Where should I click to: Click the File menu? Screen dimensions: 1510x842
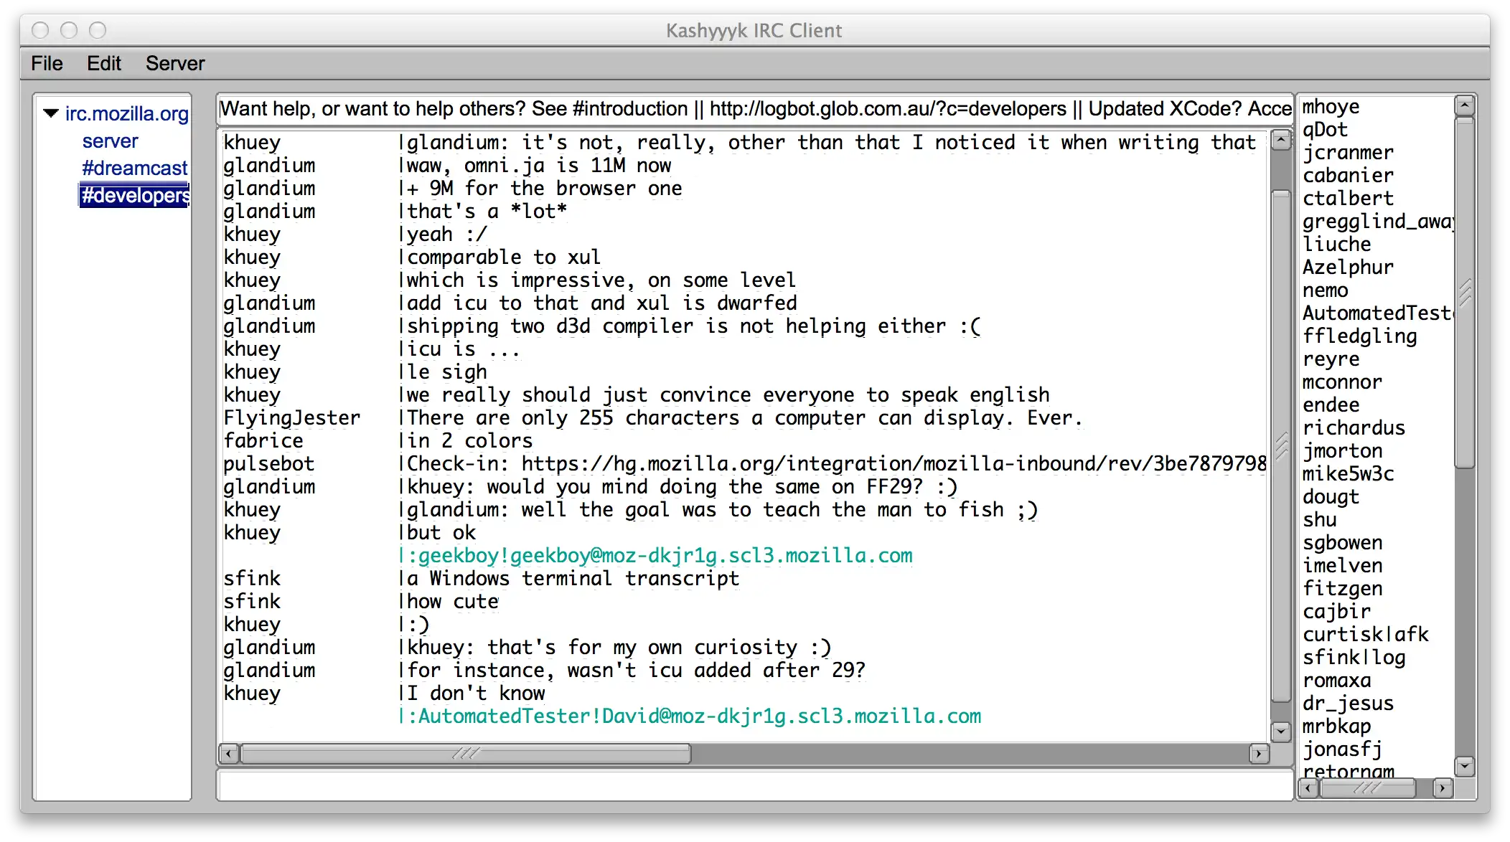47,63
